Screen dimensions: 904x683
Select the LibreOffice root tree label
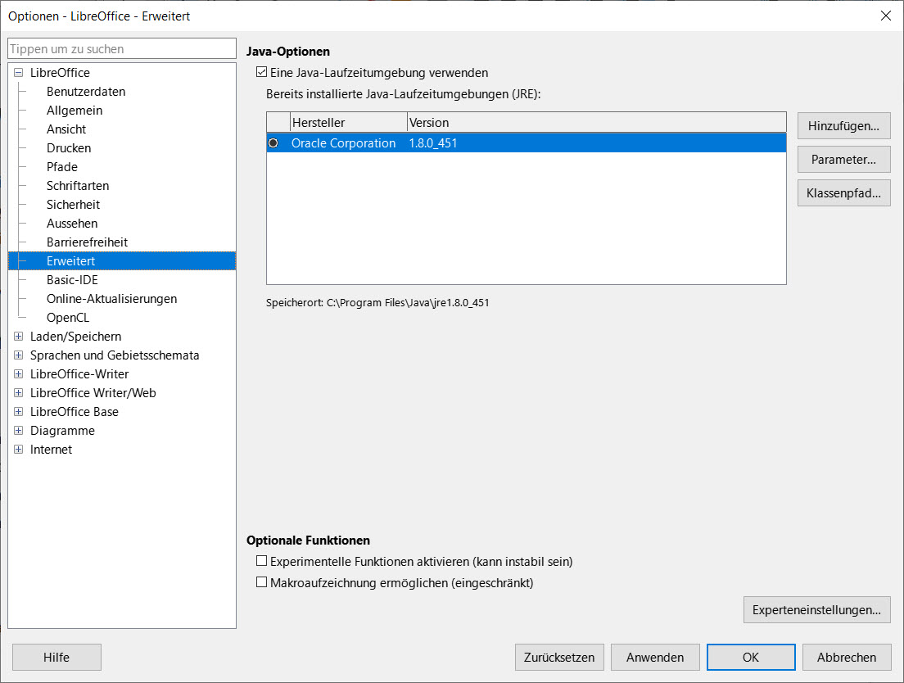(x=60, y=73)
